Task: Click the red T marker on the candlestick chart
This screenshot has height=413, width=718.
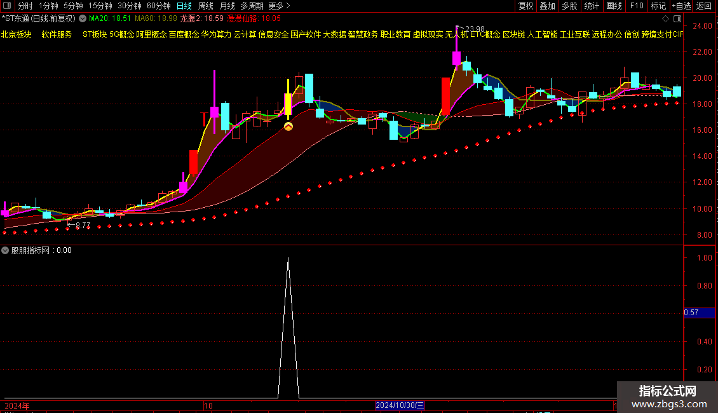Action: [x=204, y=119]
